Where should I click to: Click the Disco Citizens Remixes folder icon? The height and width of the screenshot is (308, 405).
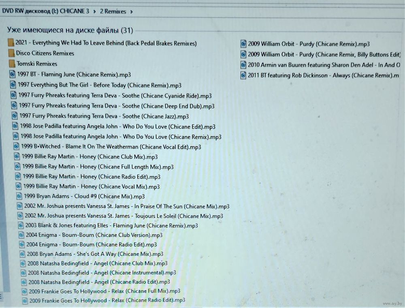point(12,53)
